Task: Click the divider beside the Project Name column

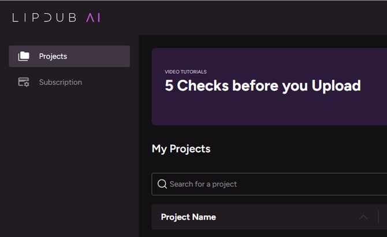Action: 378,217
